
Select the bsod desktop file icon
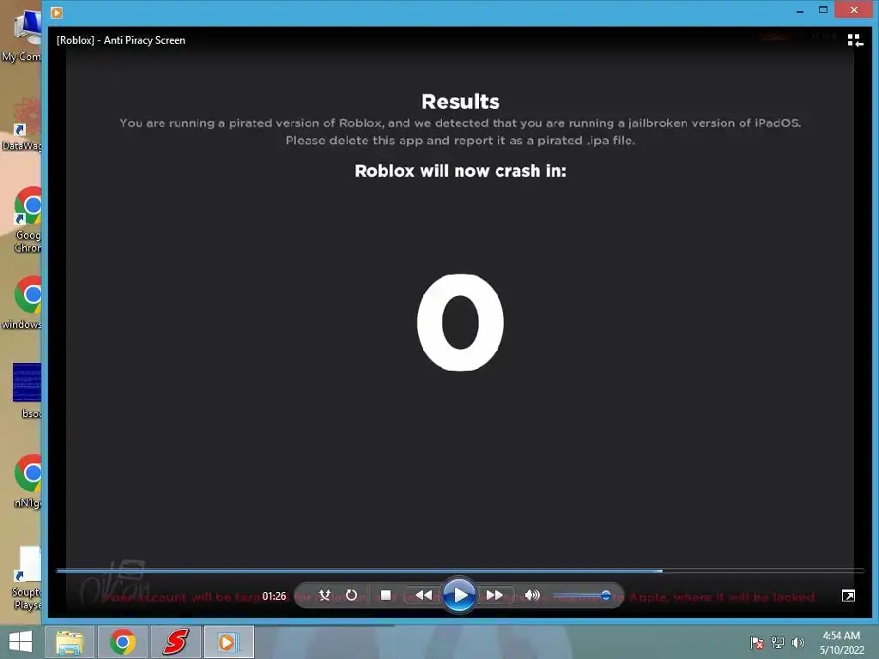tap(27, 390)
